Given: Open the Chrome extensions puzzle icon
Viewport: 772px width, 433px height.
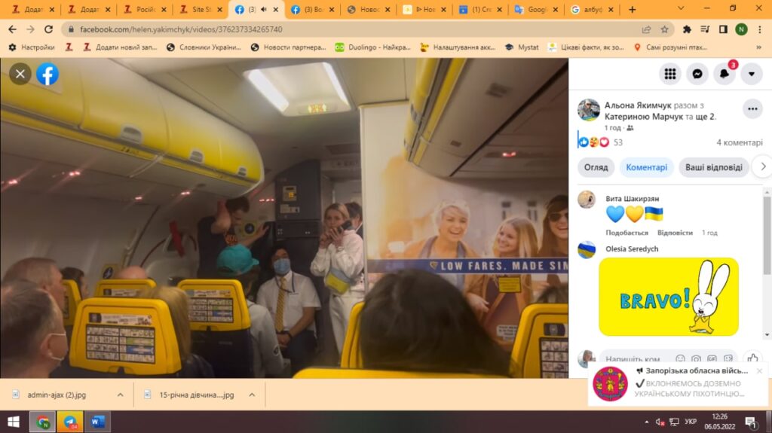Looking at the screenshot, I should click(x=687, y=29).
